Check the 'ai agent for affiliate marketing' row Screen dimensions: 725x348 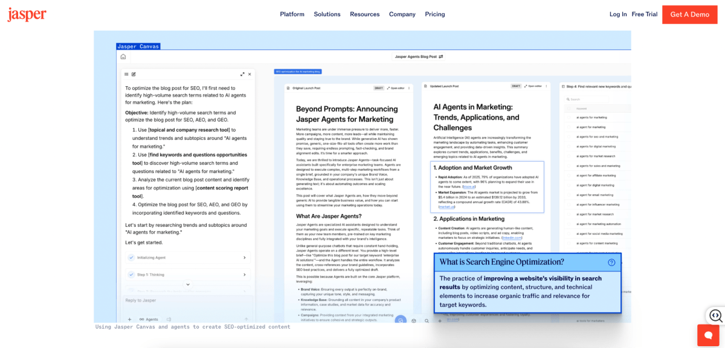point(569,176)
